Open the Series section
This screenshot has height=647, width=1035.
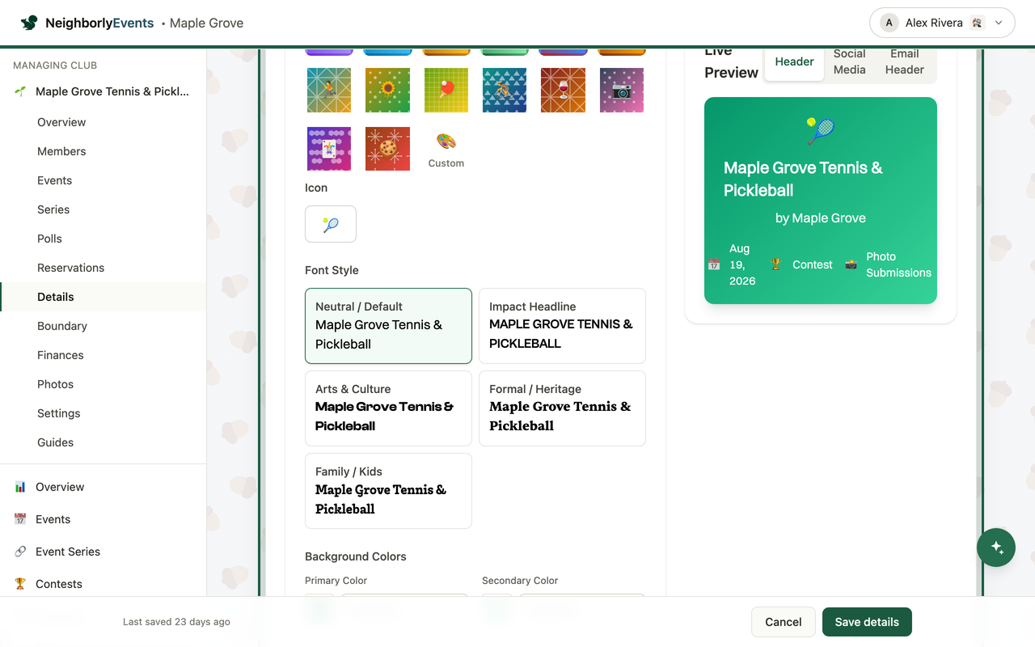[x=53, y=209]
